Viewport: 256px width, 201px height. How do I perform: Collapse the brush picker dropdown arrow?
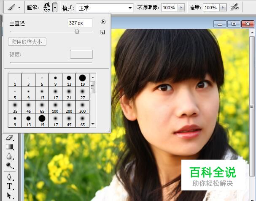point(55,8)
